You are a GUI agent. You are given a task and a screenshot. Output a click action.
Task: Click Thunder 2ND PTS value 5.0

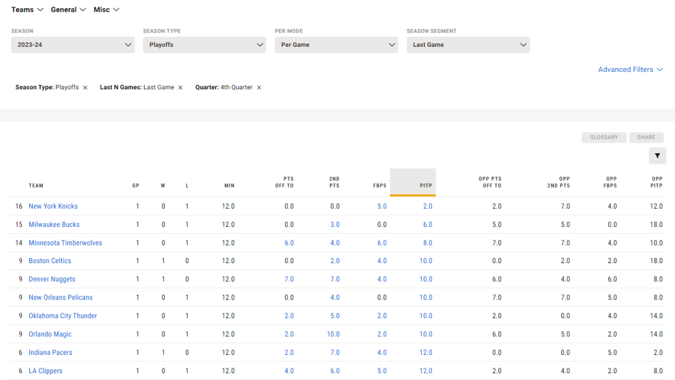point(335,316)
